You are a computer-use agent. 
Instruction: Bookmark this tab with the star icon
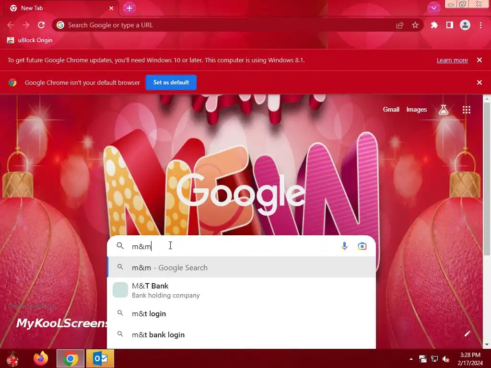point(415,25)
